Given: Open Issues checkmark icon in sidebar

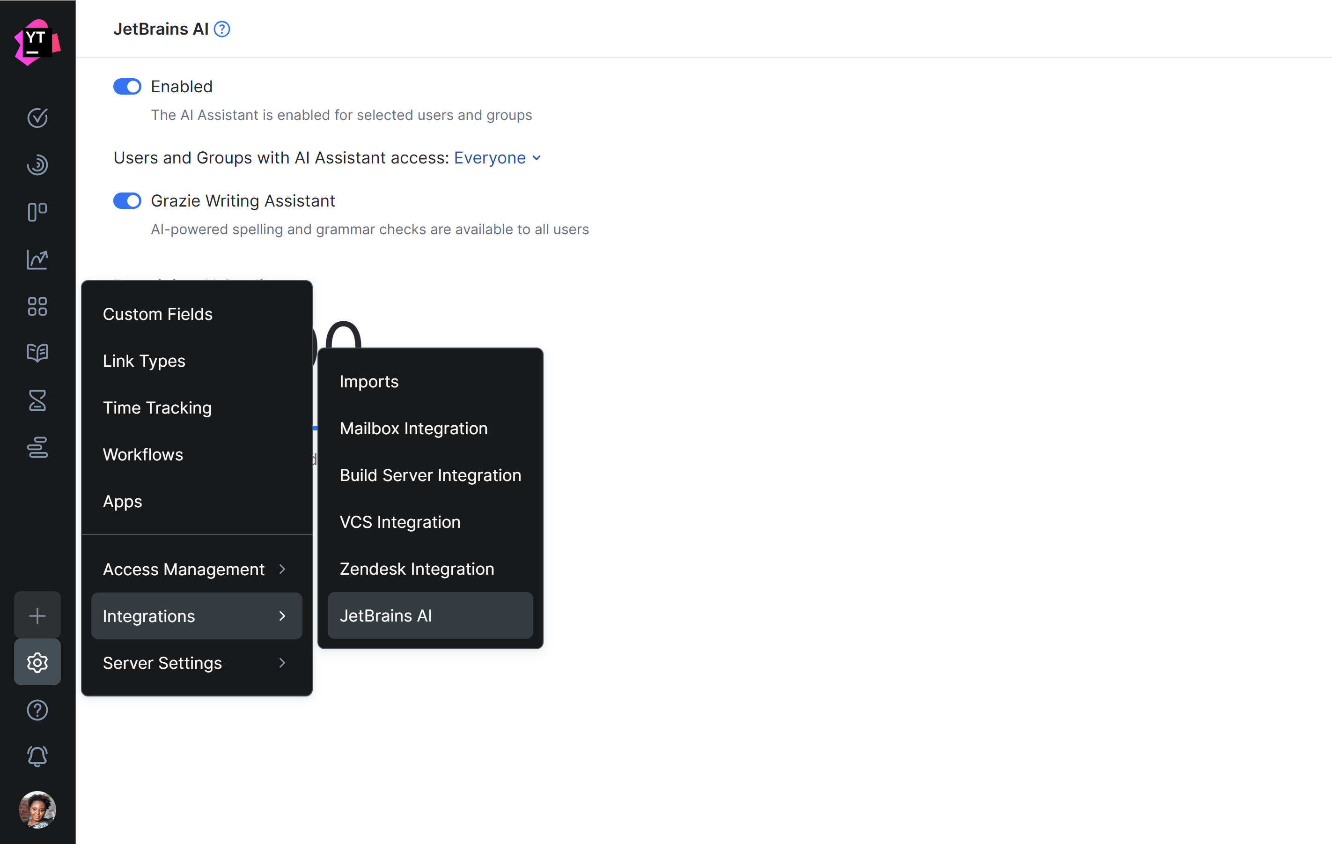Looking at the screenshot, I should point(37,118).
